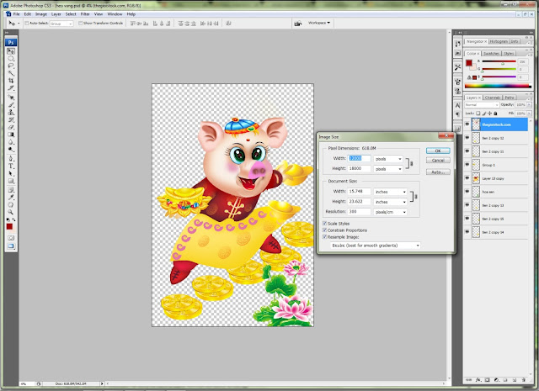Screen dimensions: 539x391
Task: Select the Eraser tool
Action: point(11,127)
